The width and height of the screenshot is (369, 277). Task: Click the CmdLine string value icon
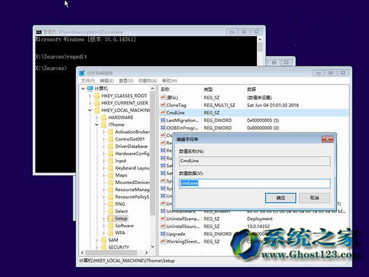coord(162,113)
